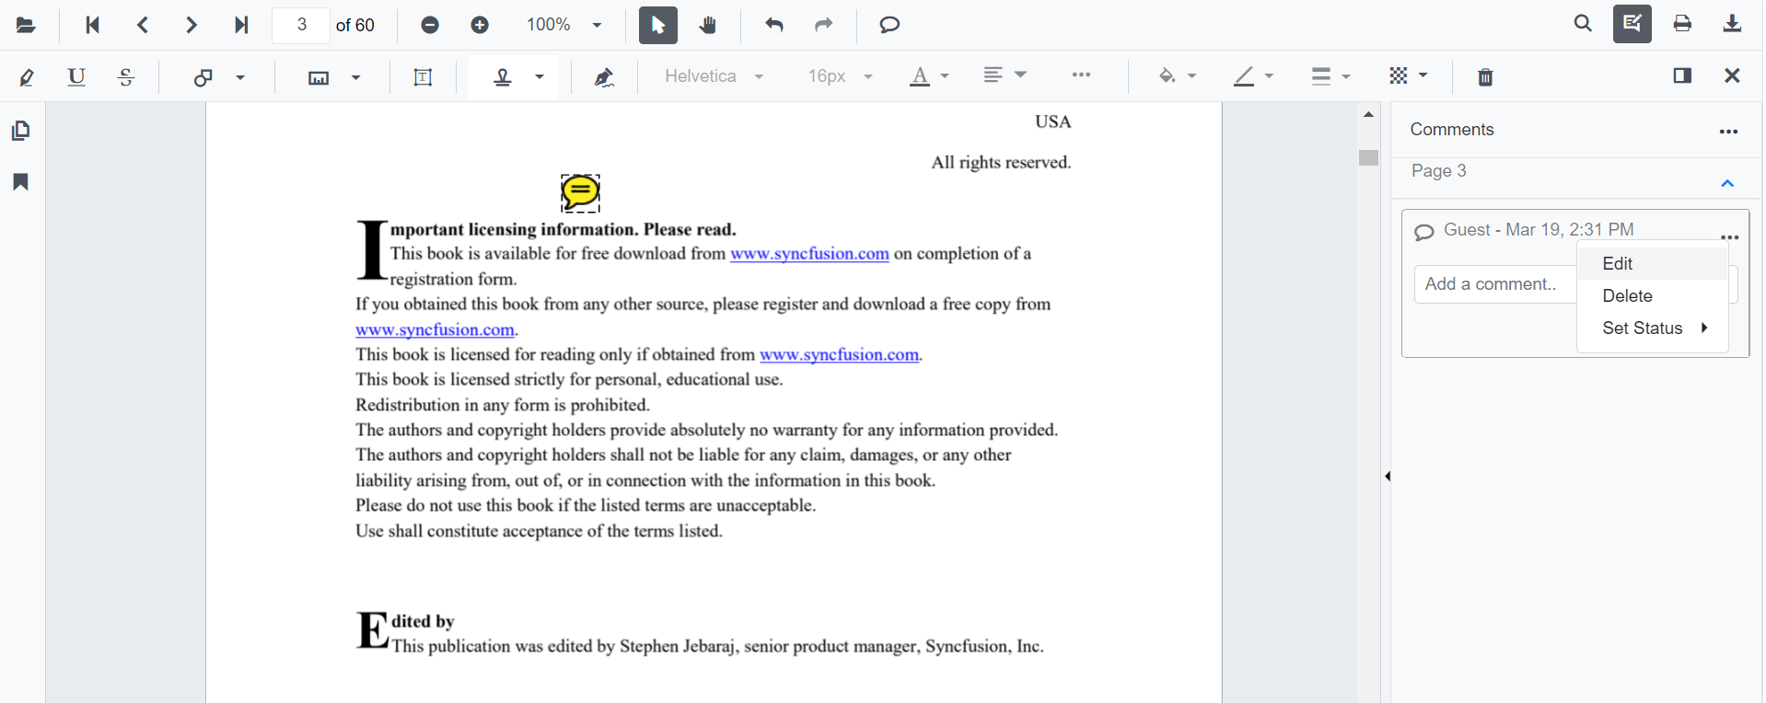Choose the measurement calibrate tool

coord(319,77)
